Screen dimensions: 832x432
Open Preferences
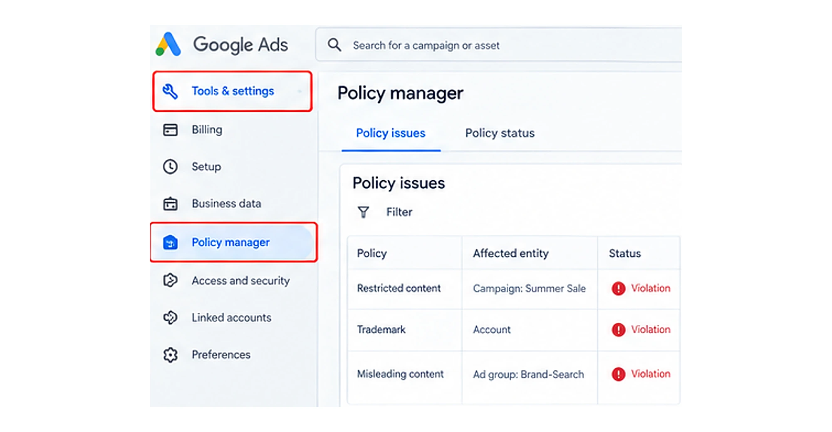(221, 355)
